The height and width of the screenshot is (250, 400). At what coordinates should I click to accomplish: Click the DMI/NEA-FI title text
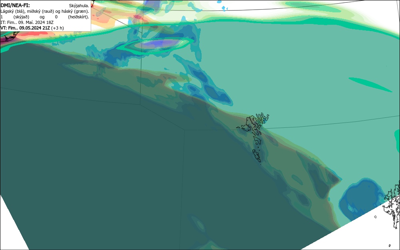[x=15, y=5]
